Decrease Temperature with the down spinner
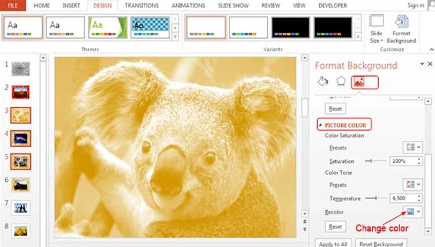 [x=419, y=200]
